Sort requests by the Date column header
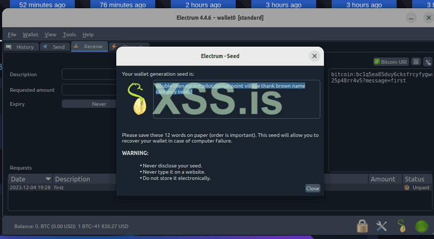The width and height of the screenshot is (434, 239). 31,179
